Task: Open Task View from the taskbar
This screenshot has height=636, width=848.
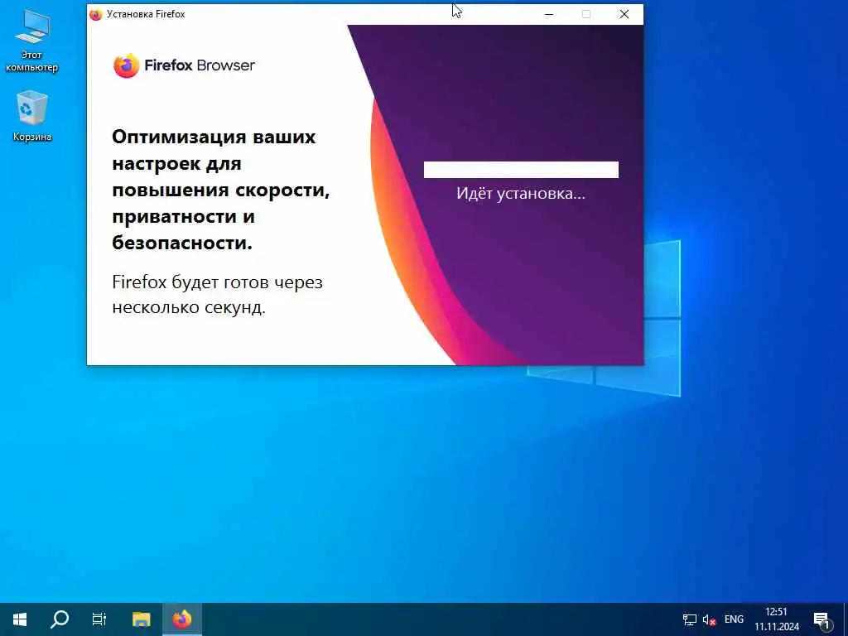Action: pos(99,619)
